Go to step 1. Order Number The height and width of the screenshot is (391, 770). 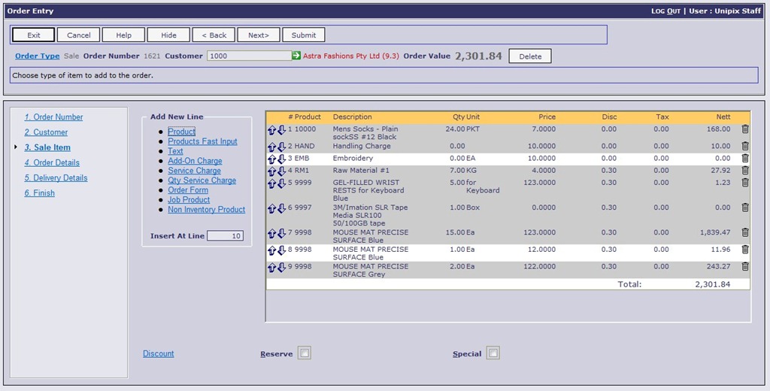[x=53, y=117]
